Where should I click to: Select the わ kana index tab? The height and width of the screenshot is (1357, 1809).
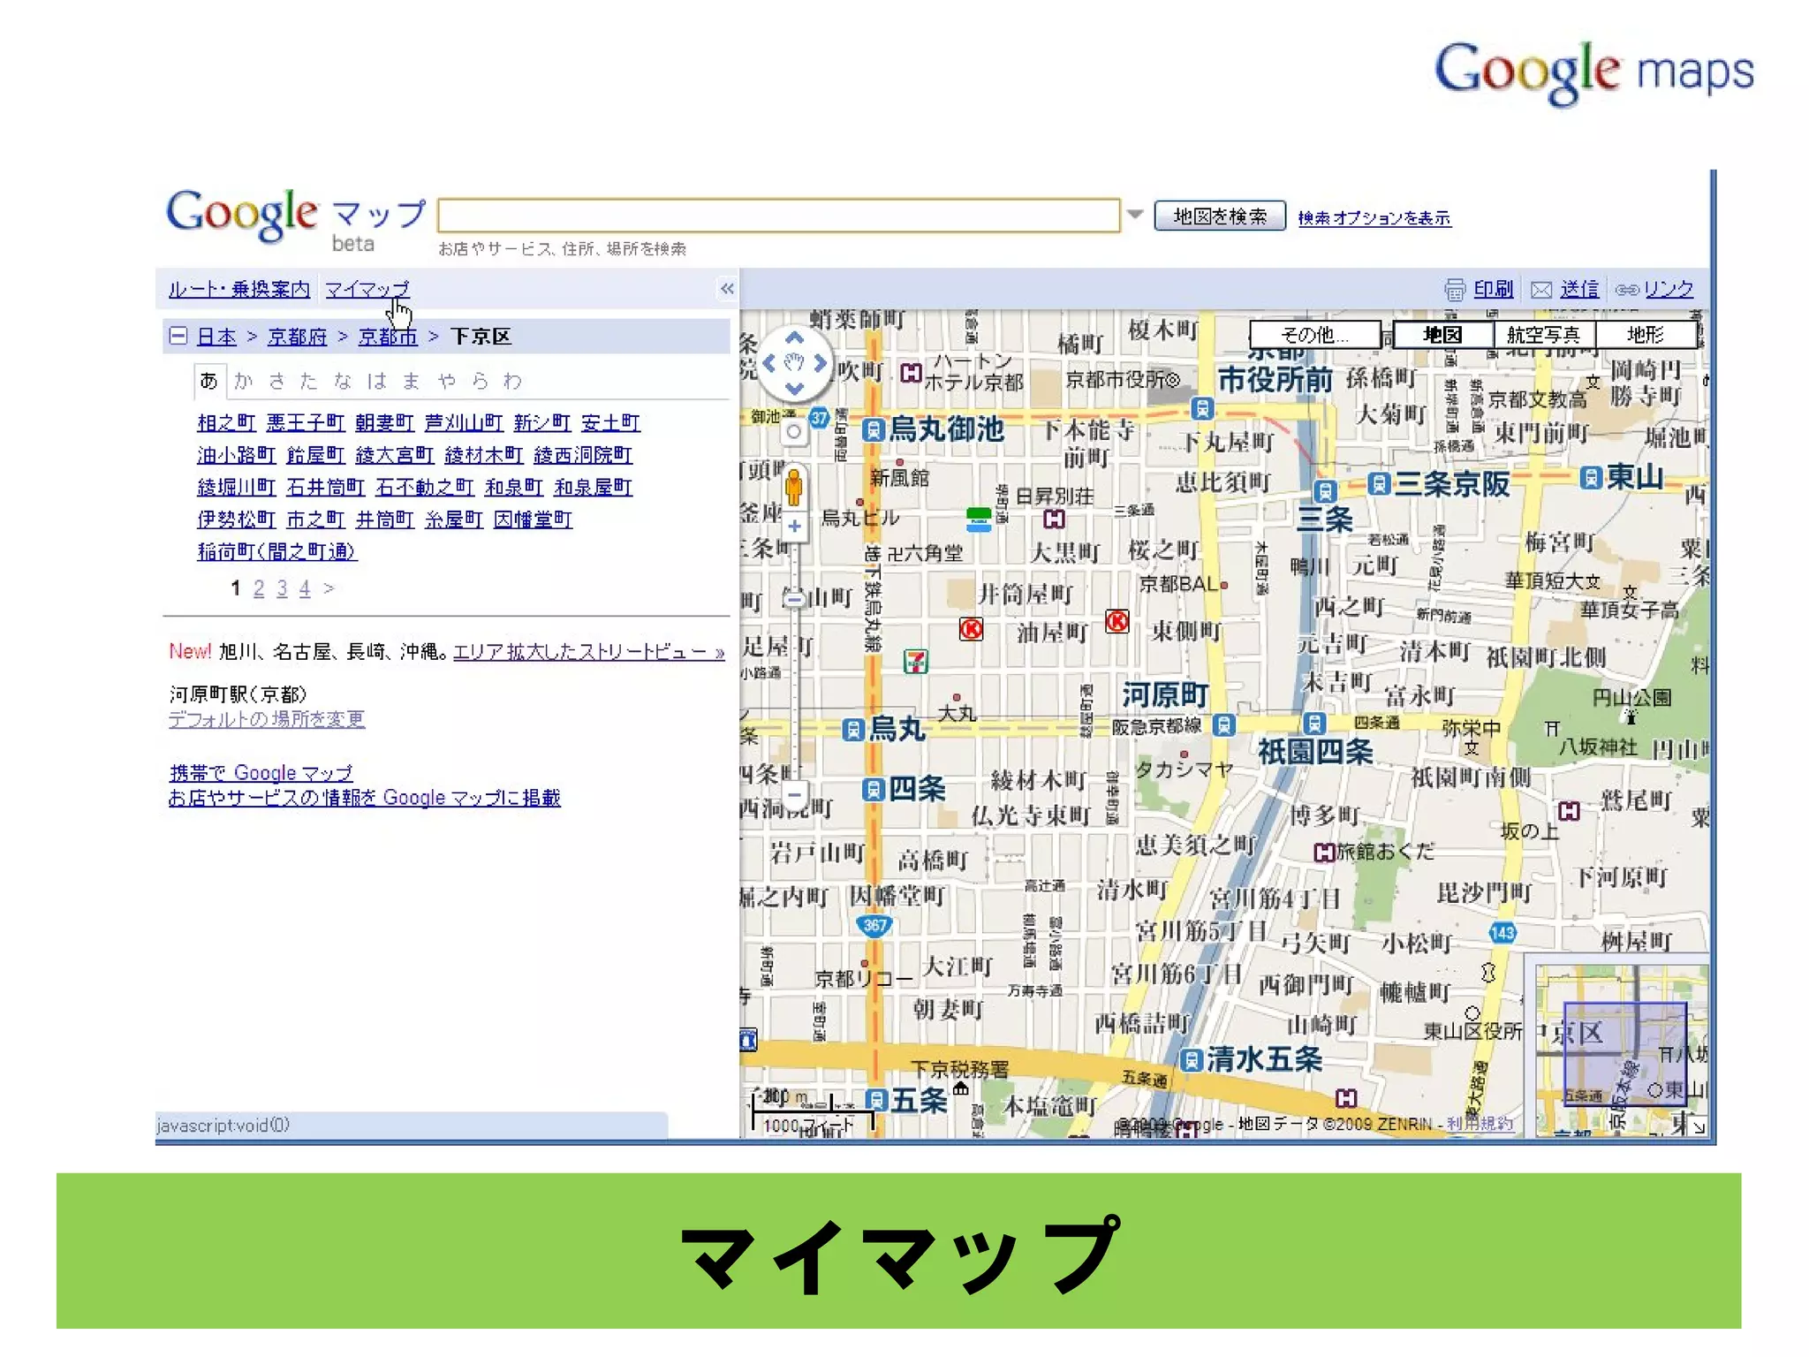point(512,381)
